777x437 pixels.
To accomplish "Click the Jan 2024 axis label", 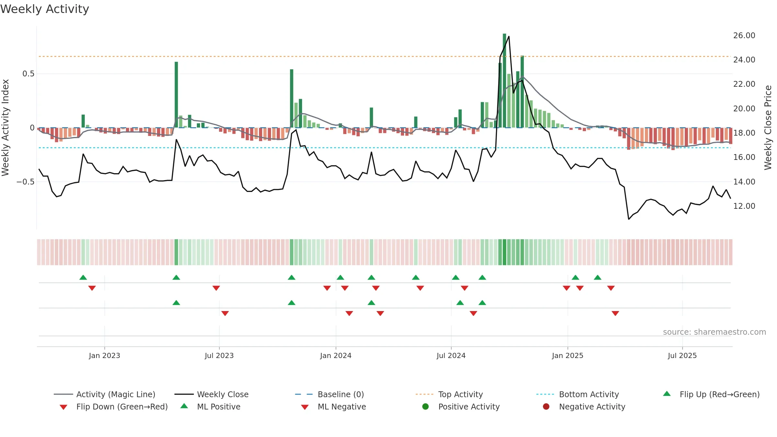I will 336,356.
